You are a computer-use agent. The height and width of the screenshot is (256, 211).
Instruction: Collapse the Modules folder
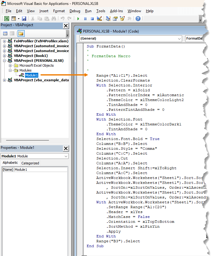10,71
